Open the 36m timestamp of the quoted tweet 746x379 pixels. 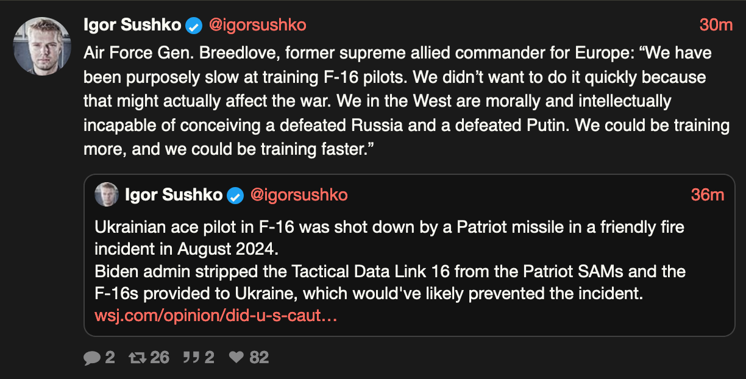707,195
